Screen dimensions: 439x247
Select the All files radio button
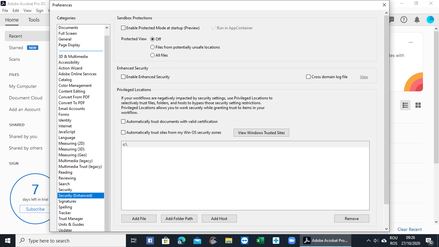[x=153, y=55]
